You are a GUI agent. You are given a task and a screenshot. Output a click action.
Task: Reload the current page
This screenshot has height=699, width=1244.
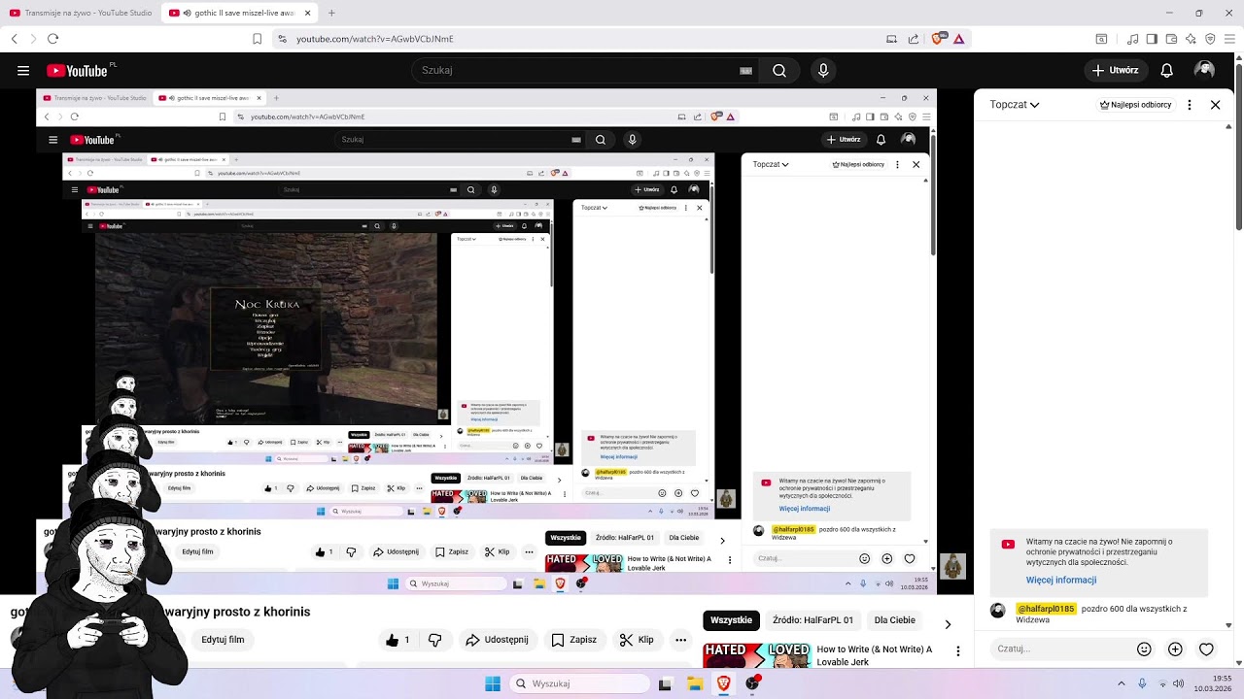52,39
